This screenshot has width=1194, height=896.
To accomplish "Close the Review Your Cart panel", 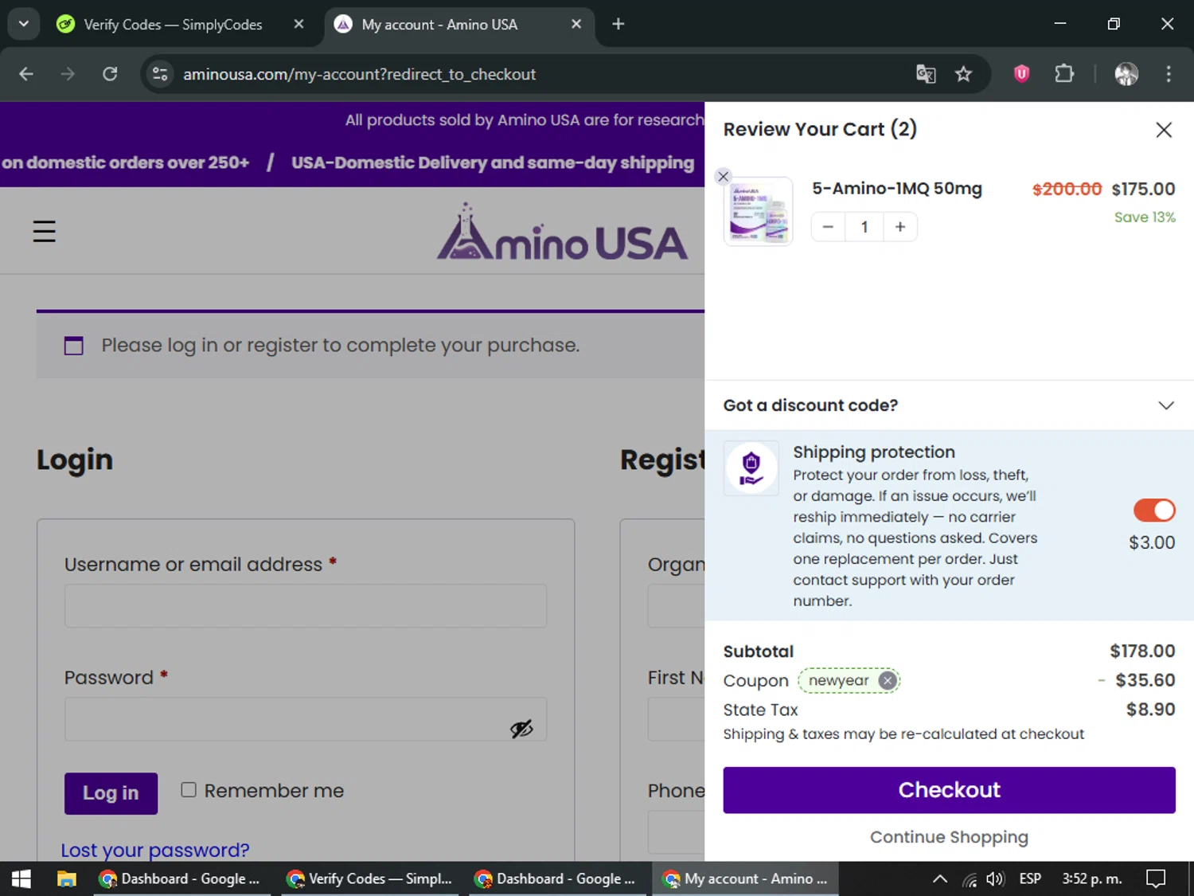I will [x=1164, y=130].
